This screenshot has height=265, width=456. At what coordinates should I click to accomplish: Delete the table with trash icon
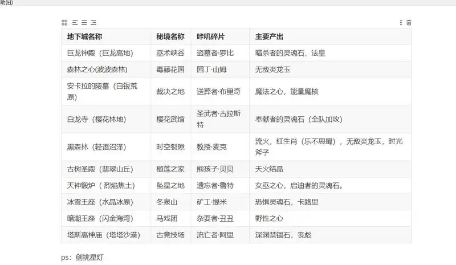(x=409, y=23)
